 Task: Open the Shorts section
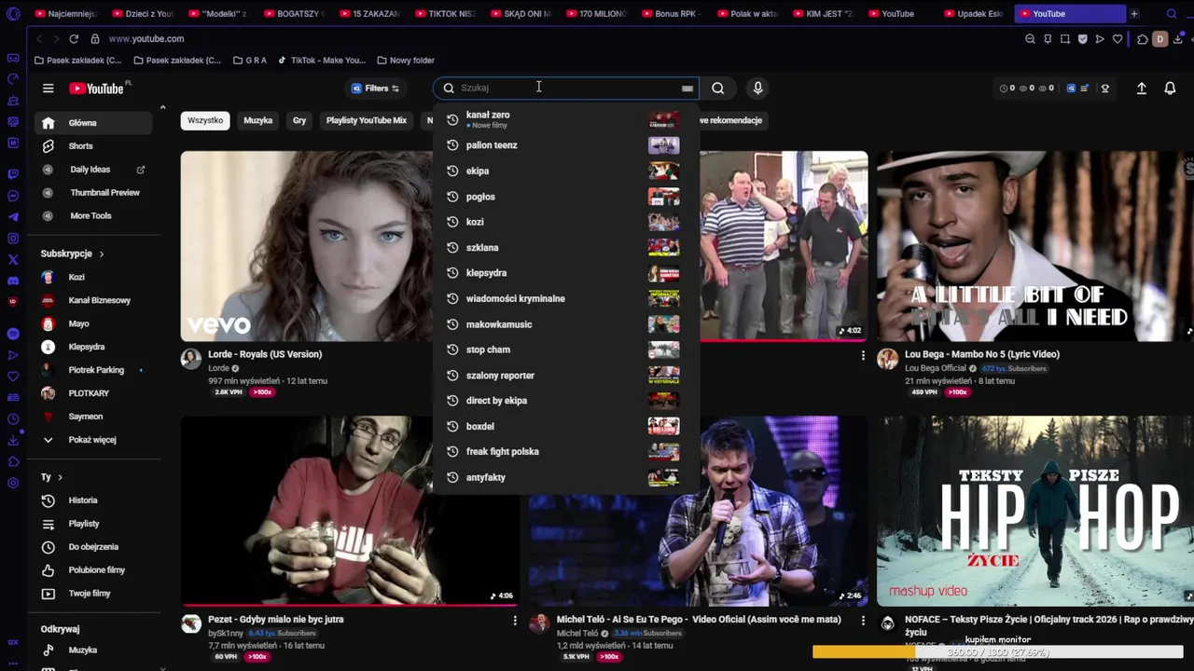[93, 146]
